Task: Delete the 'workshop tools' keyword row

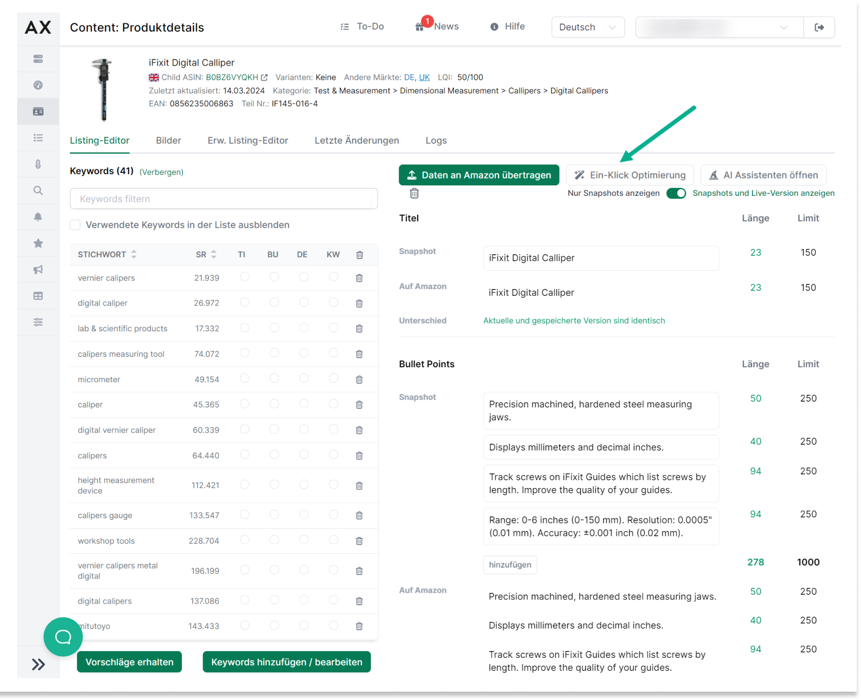Action: [359, 541]
